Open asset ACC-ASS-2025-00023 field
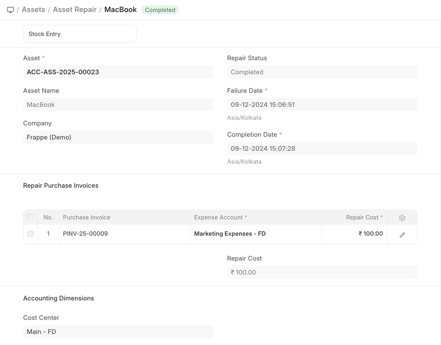Viewport: 441px width, 345px height. [118, 72]
